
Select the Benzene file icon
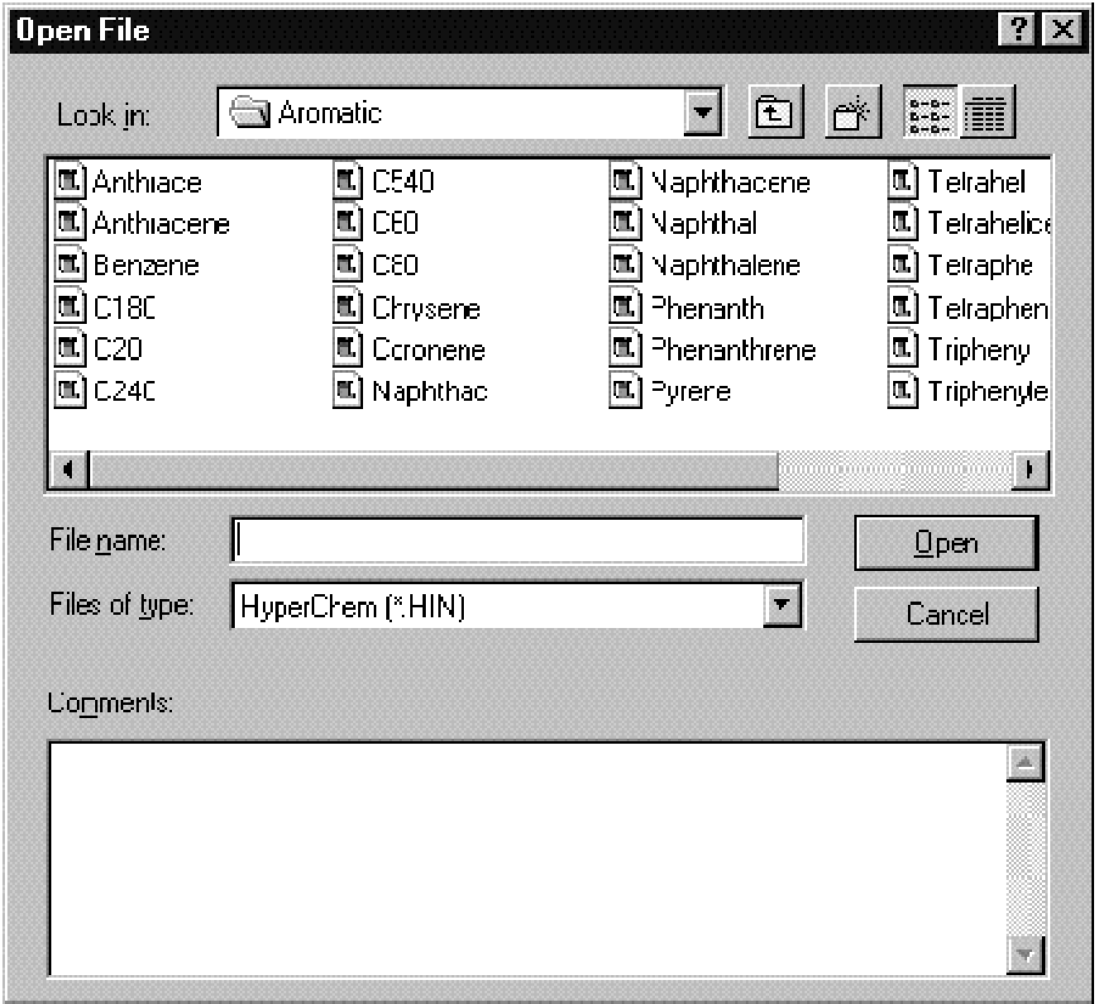point(69,265)
